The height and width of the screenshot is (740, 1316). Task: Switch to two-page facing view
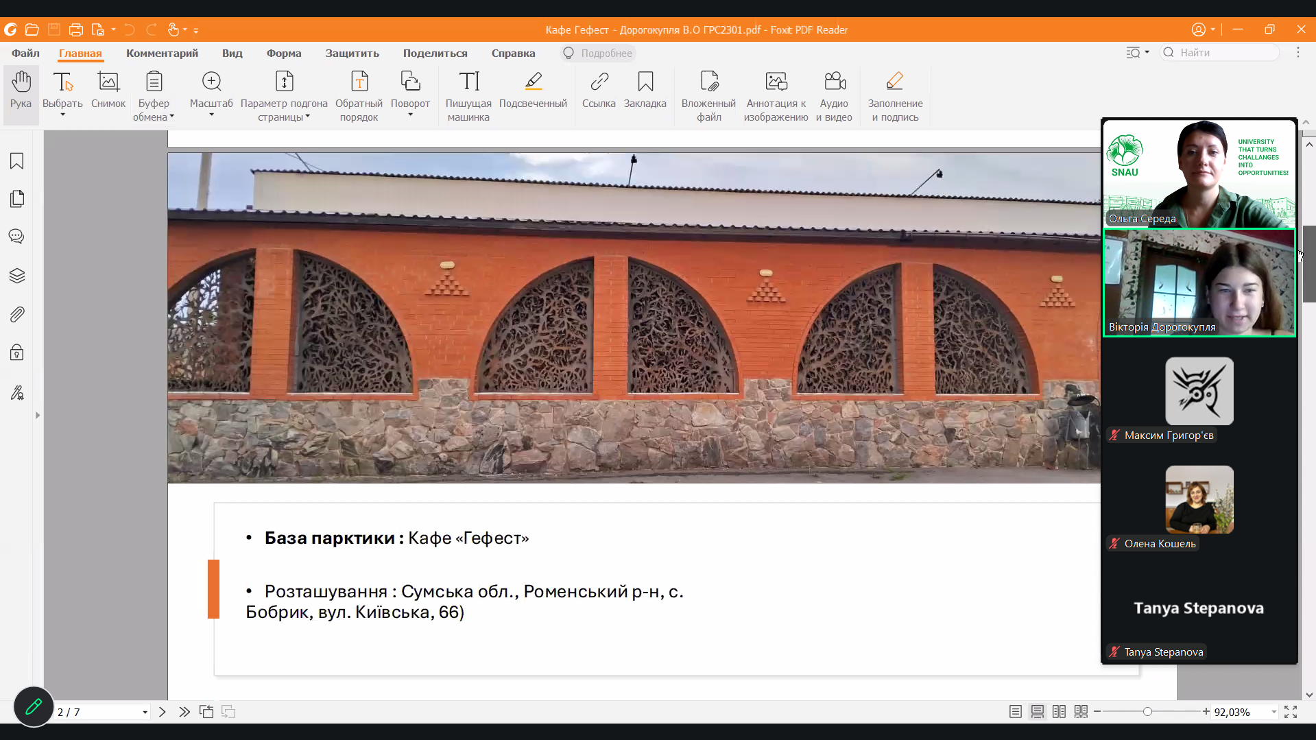point(1059,712)
